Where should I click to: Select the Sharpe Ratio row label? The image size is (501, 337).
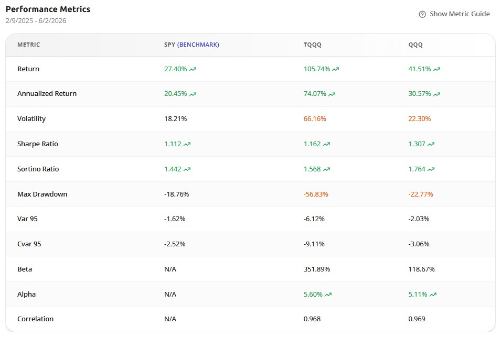click(38, 144)
